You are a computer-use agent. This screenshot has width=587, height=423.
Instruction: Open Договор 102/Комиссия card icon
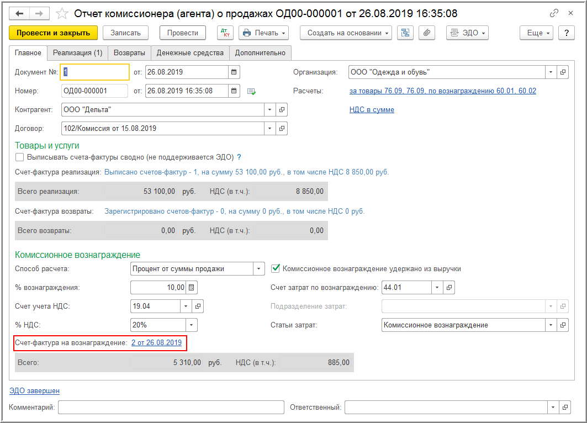(x=282, y=129)
